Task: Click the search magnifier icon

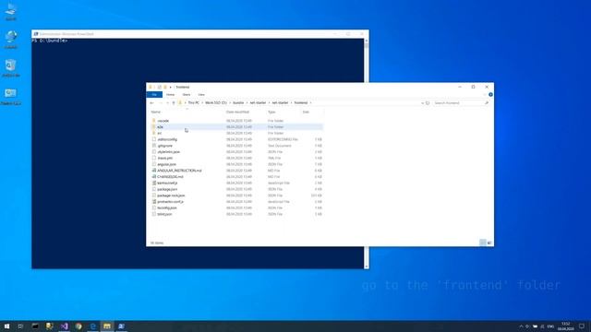Action: [487, 102]
